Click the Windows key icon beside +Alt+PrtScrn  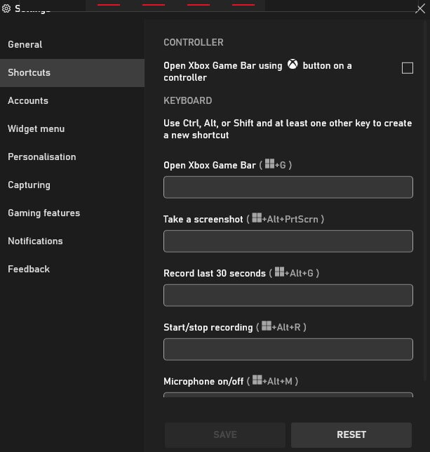(x=257, y=218)
